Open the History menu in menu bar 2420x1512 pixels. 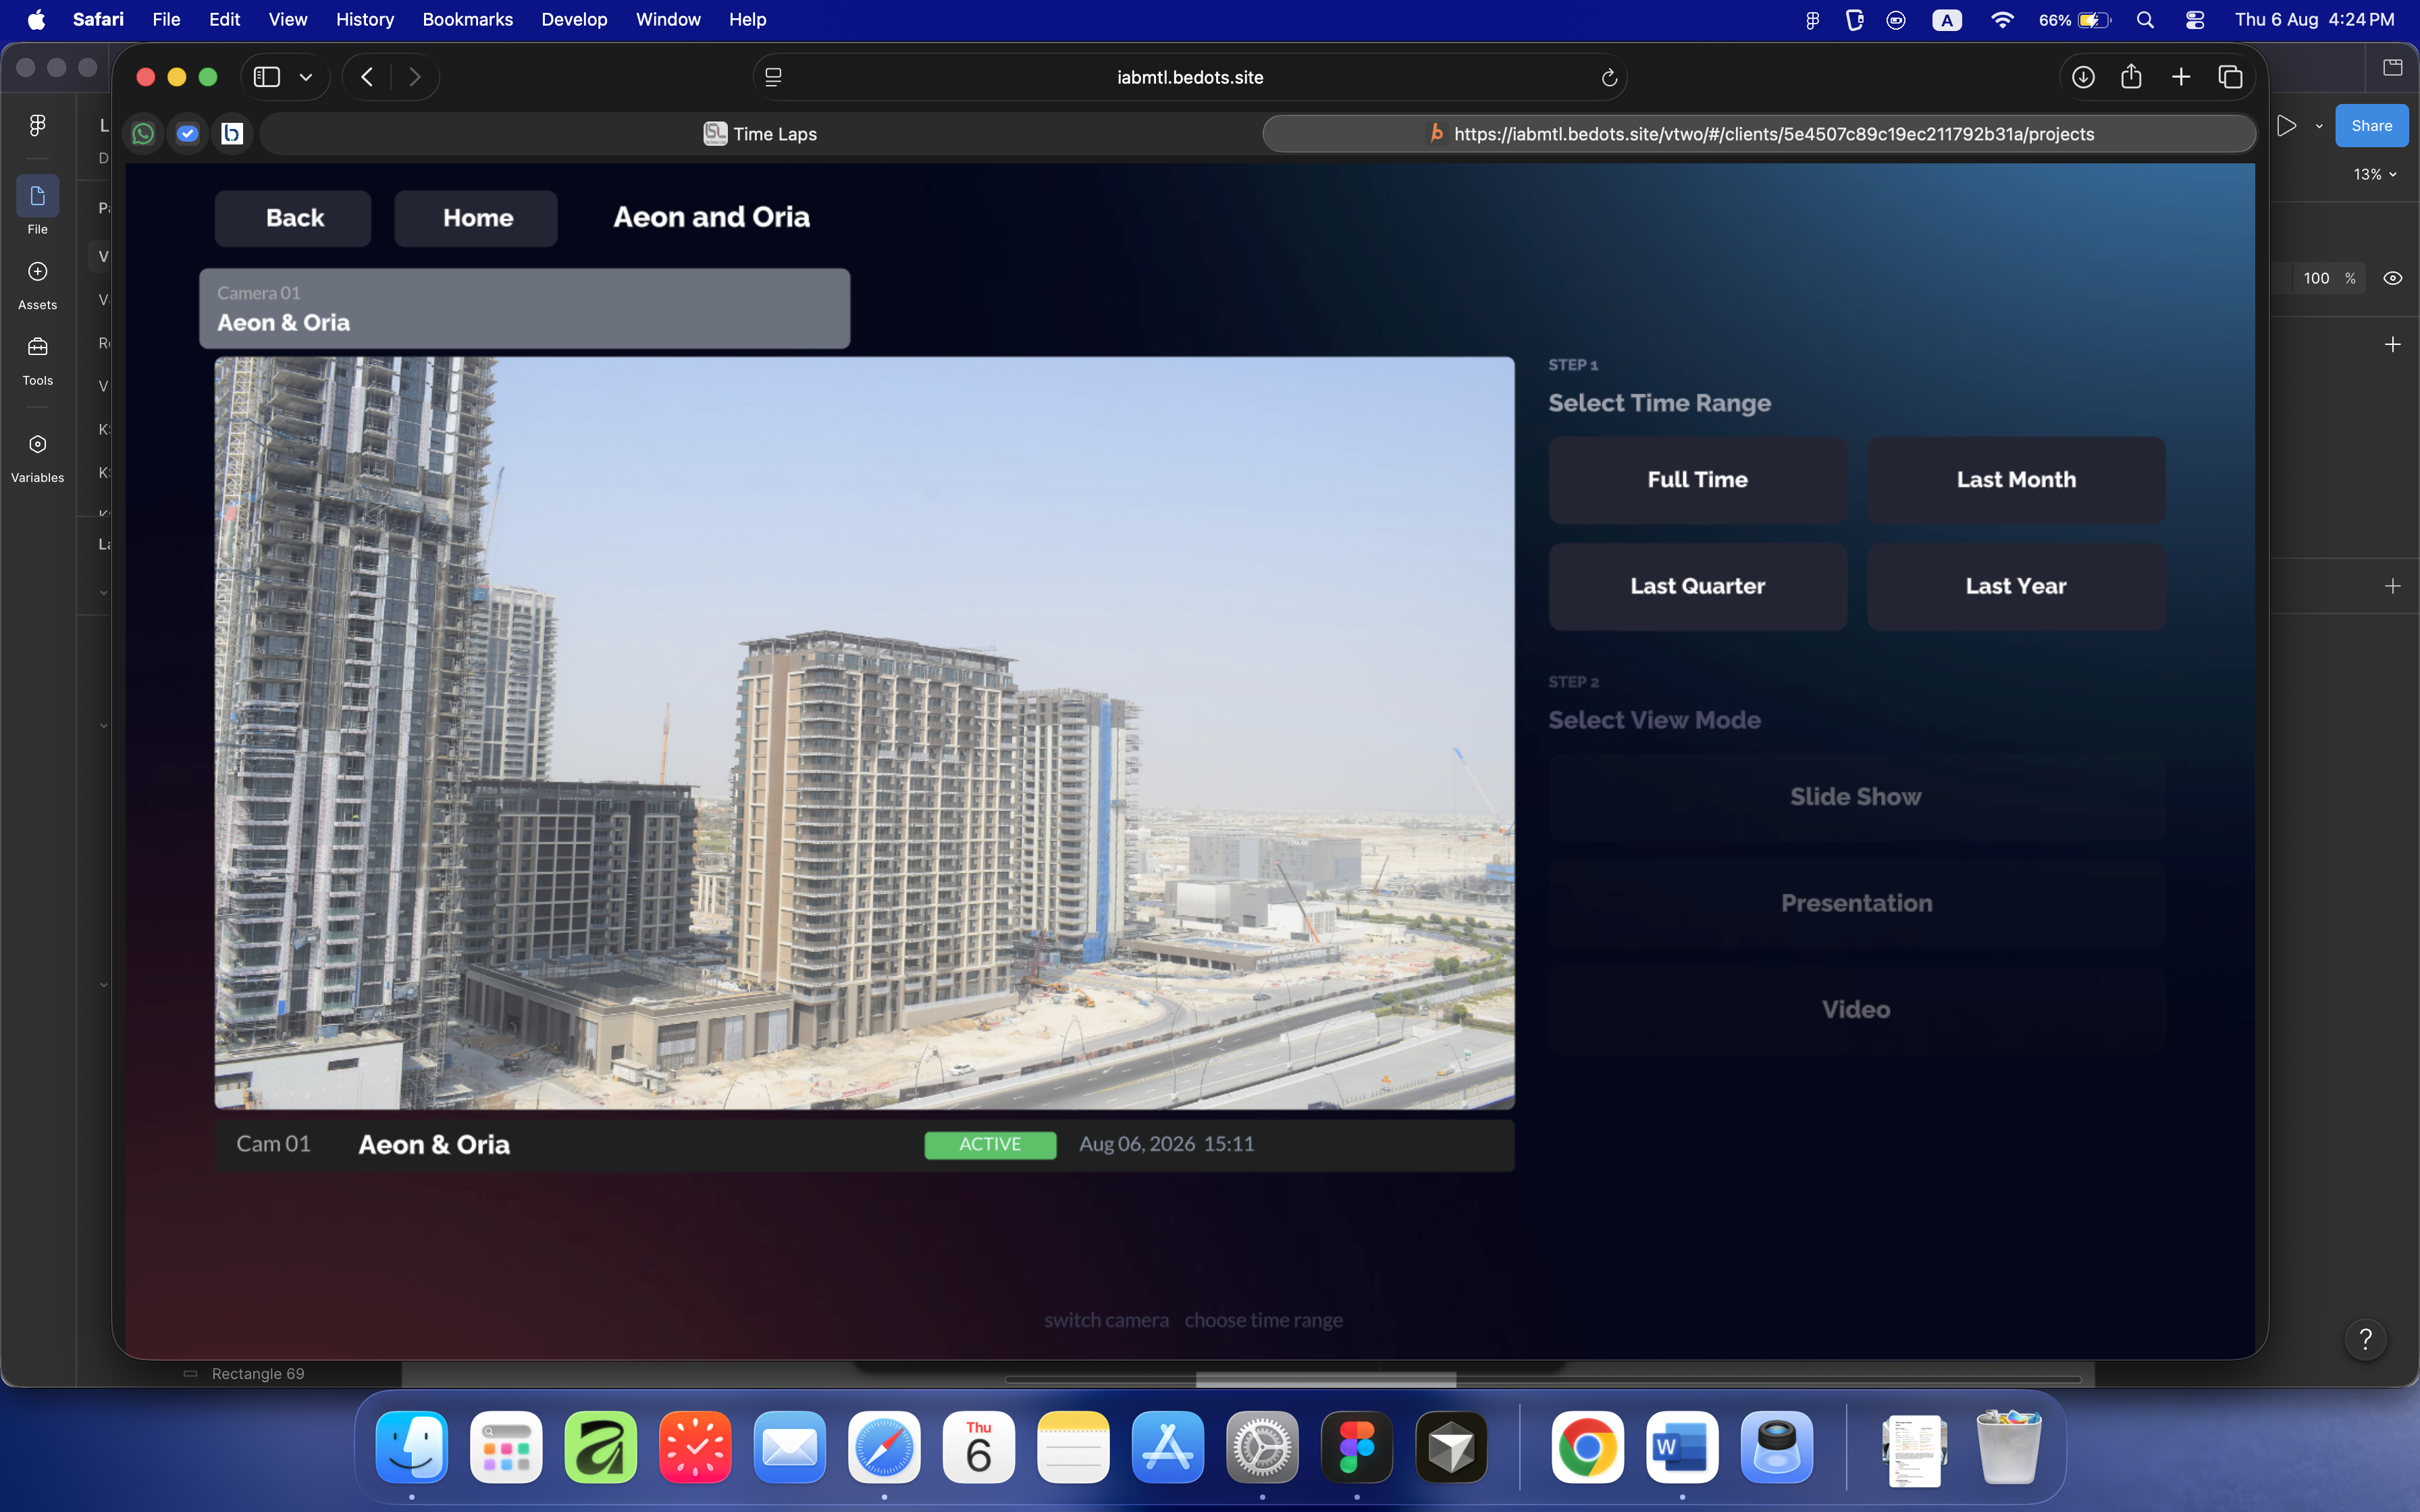pyautogui.click(x=365, y=19)
